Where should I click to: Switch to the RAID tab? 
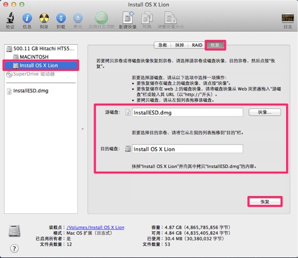click(x=197, y=45)
